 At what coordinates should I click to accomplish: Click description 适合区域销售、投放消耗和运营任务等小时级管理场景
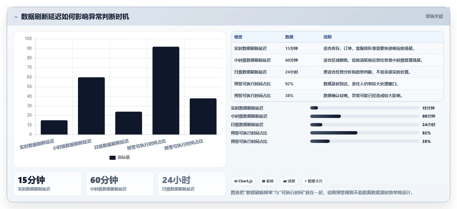(373, 60)
